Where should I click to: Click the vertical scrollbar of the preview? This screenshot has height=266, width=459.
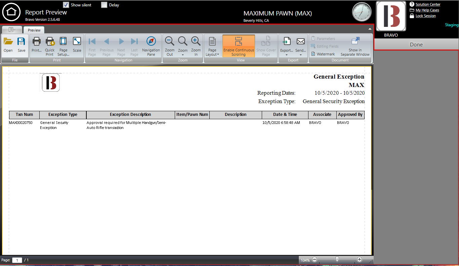coord(372,128)
